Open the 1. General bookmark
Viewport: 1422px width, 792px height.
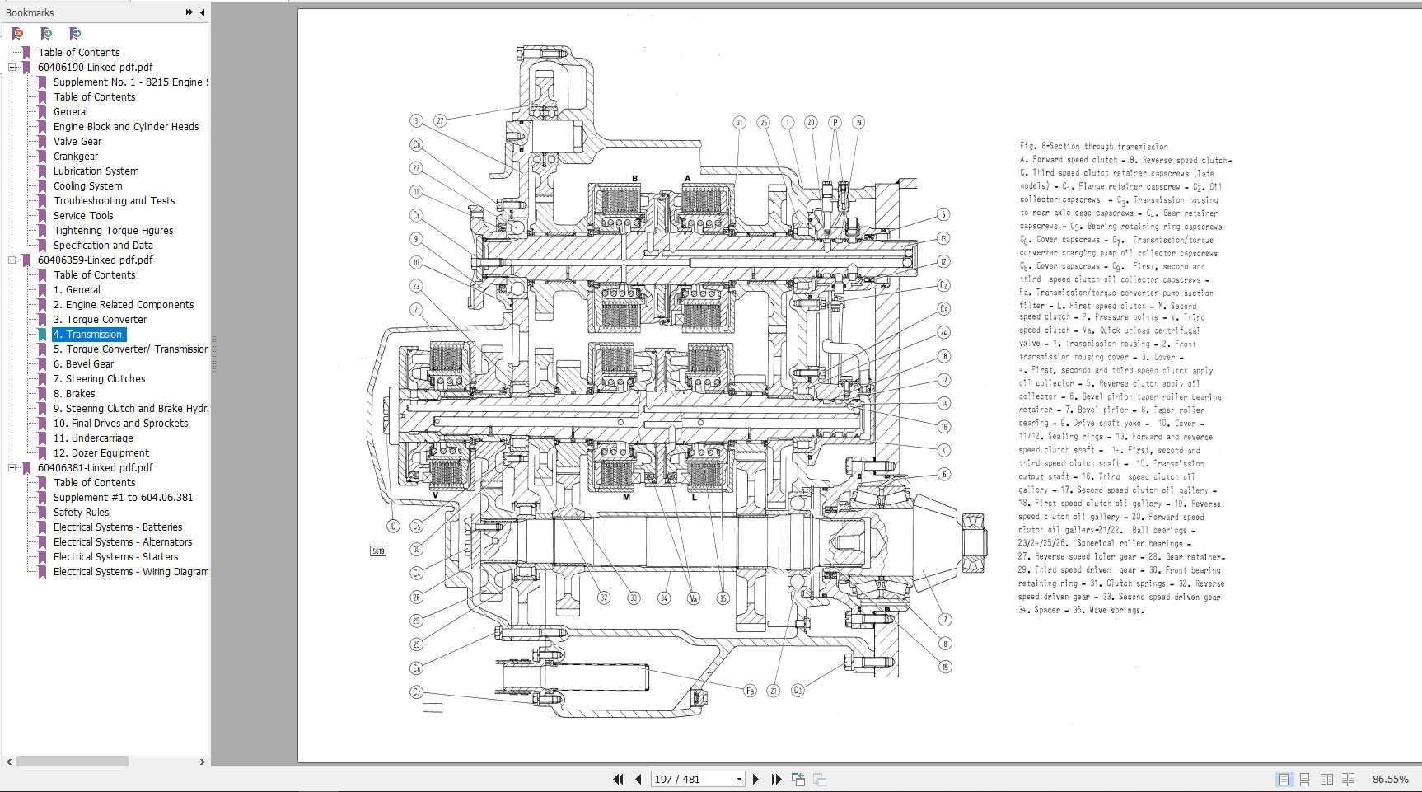point(77,289)
